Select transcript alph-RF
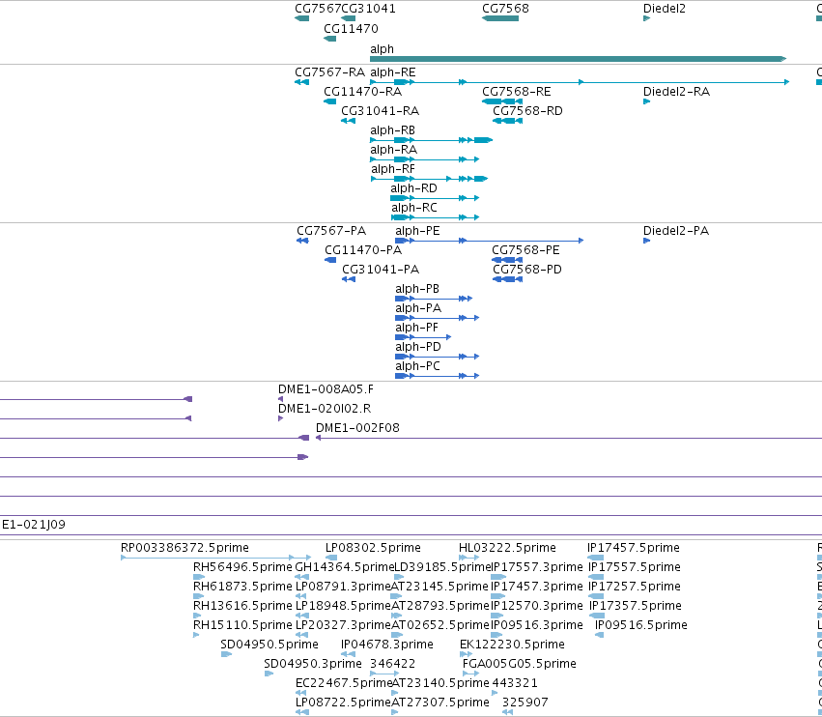The height and width of the screenshot is (717, 822). coord(429,179)
